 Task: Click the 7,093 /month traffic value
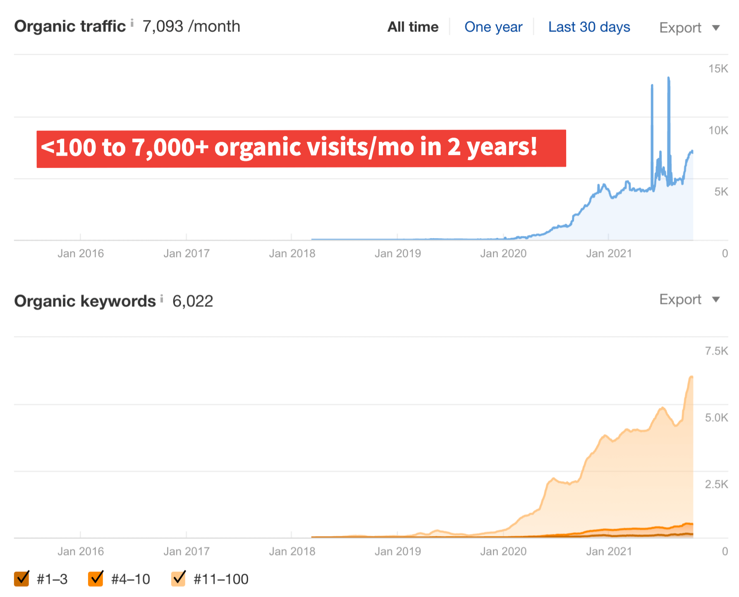(x=191, y=26)
